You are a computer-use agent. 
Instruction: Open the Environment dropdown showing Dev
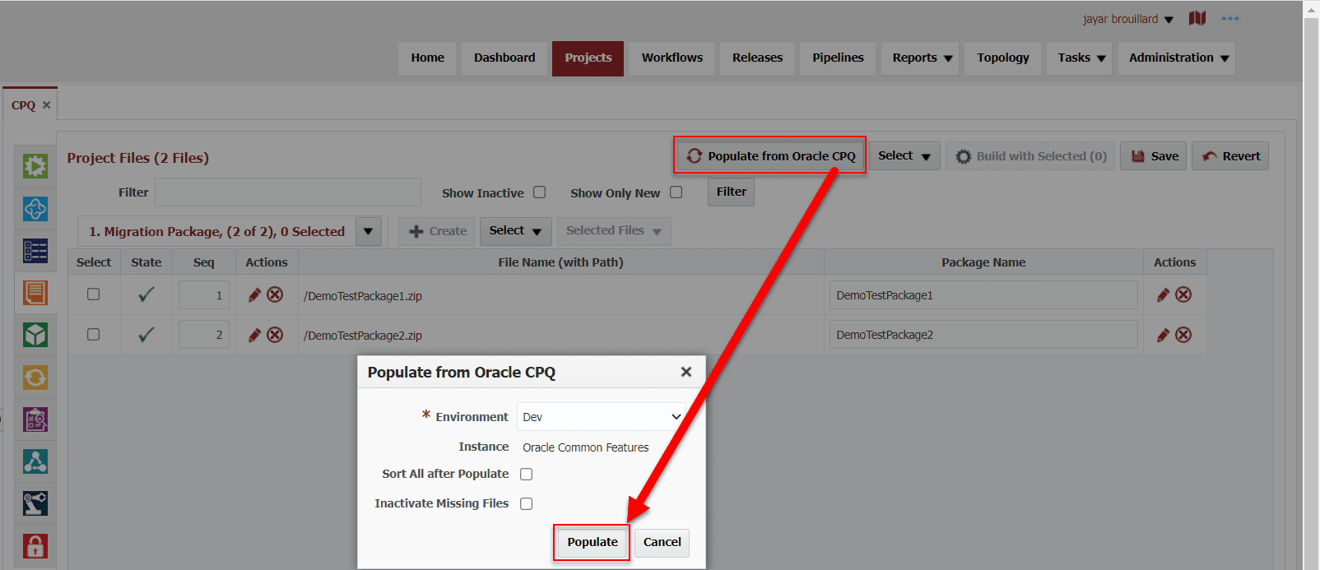602,416
